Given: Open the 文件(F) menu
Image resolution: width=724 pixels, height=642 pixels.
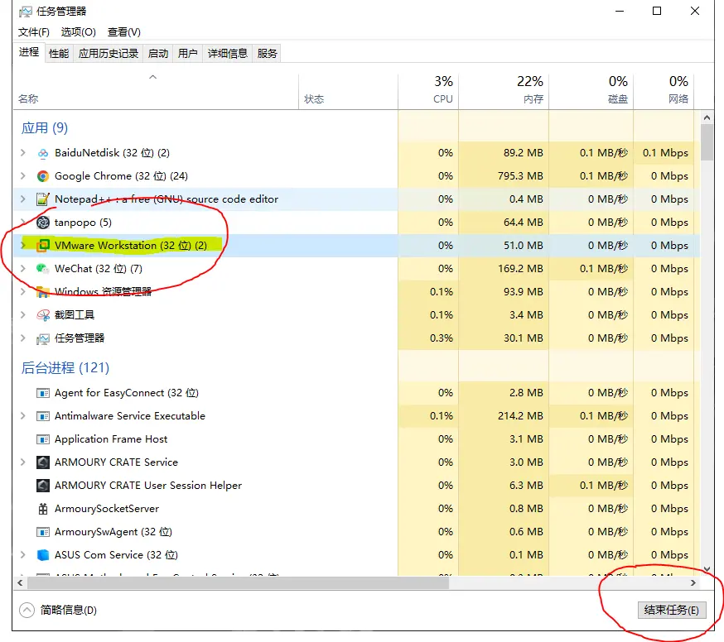Looking at the screenshot, I should 34,32.
